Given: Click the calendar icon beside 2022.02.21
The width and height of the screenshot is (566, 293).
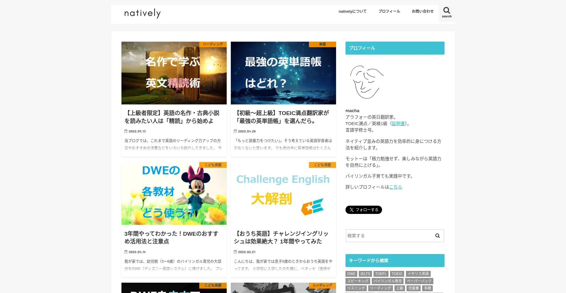Looking at the screenshot, I should pos(235,252).
